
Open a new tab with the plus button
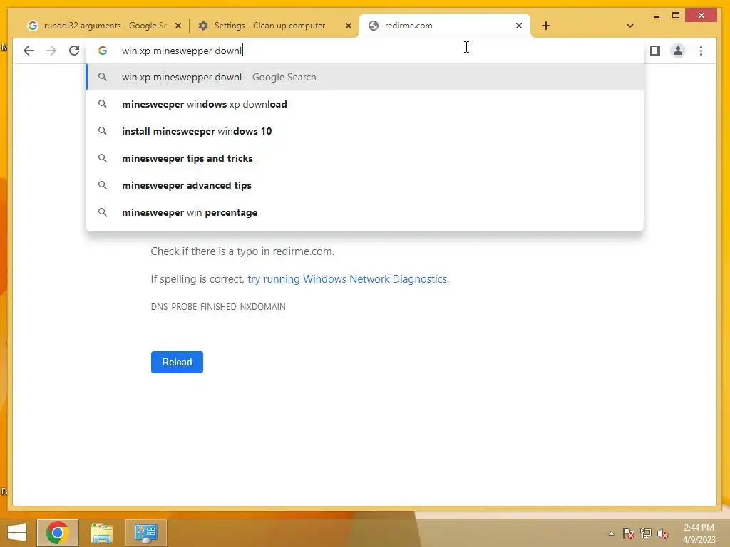546,26
